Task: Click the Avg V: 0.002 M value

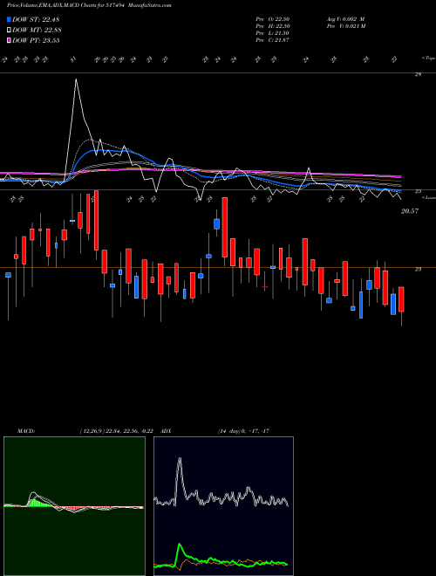Action: [x=345, y=19]
